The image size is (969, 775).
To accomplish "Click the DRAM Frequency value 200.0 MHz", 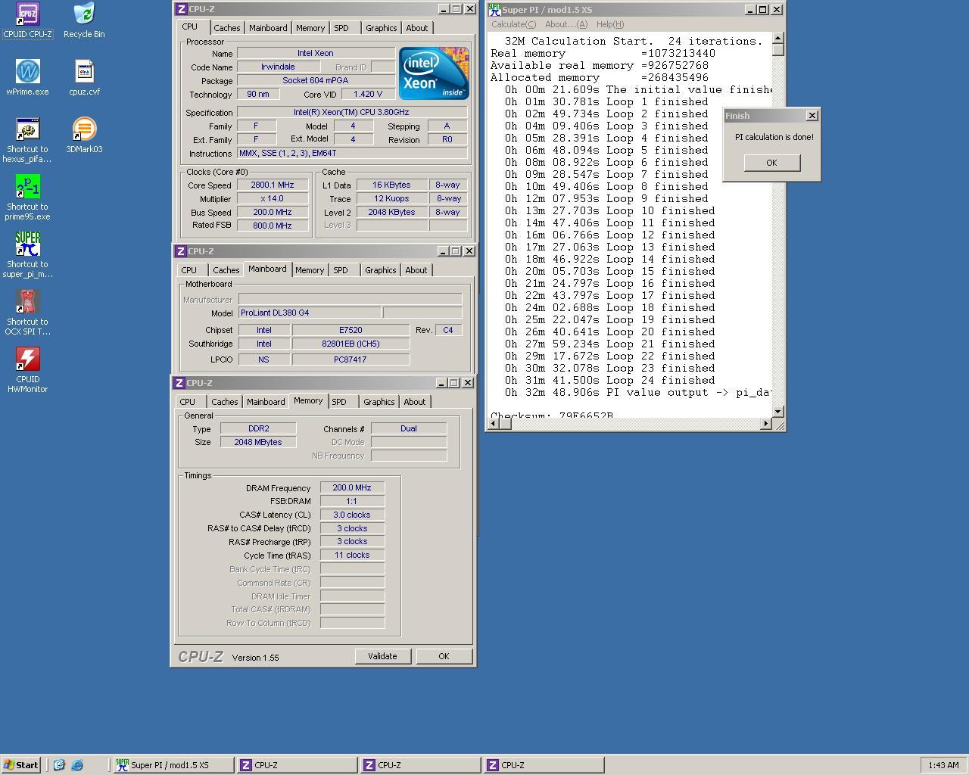I will 352,487.
